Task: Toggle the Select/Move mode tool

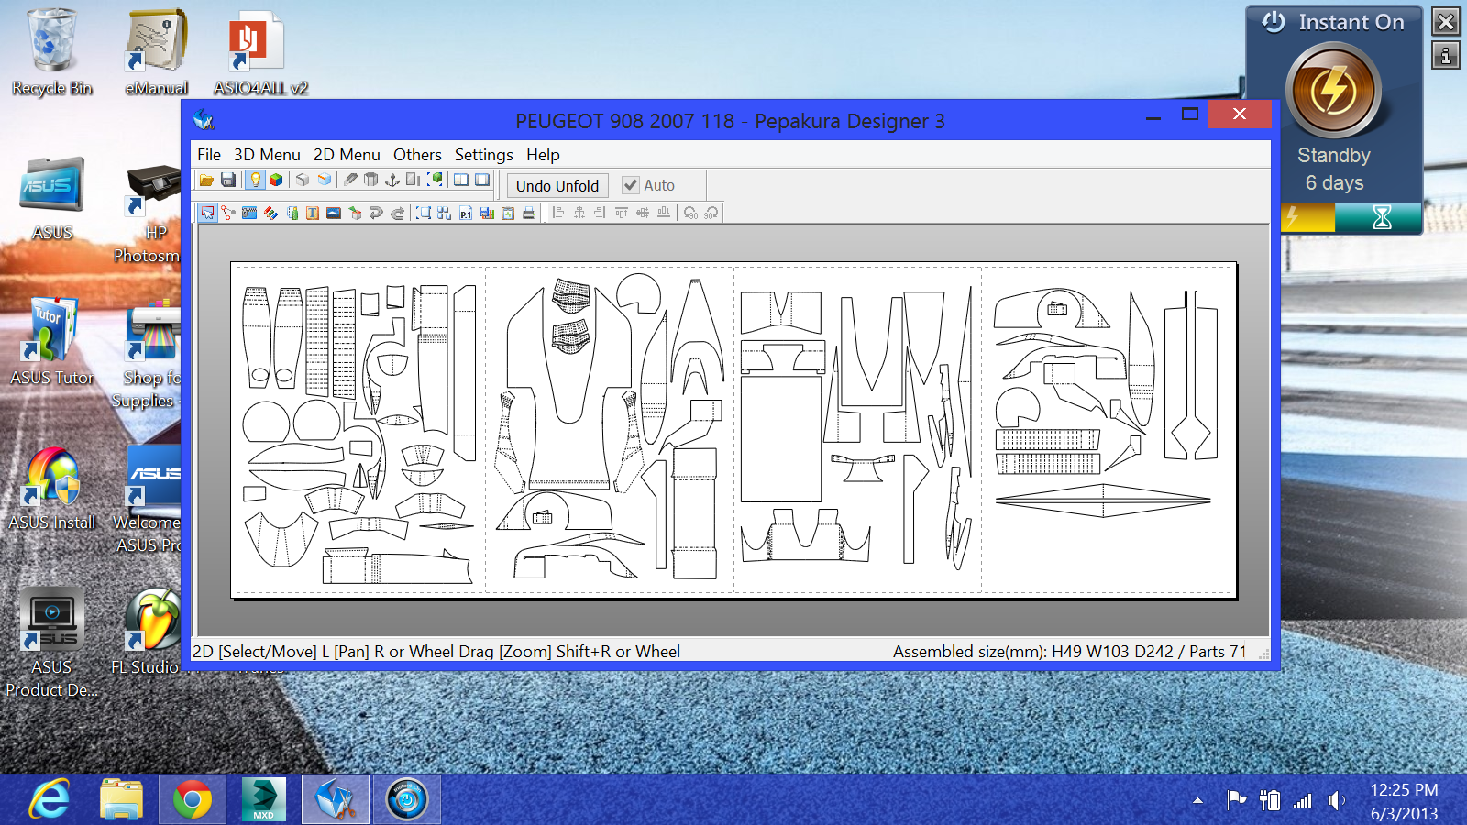Action: 207,214
